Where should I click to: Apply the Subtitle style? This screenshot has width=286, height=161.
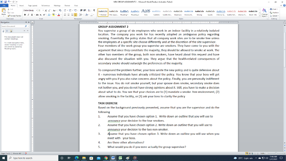(x=156, y=12)
